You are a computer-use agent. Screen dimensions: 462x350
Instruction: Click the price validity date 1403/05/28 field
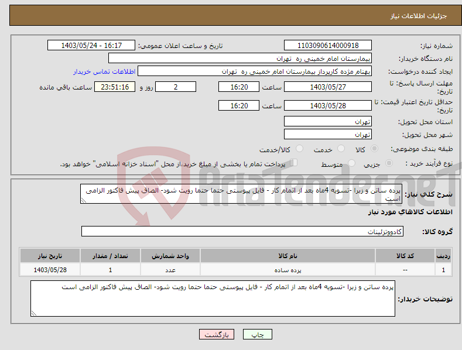point(328,105)
